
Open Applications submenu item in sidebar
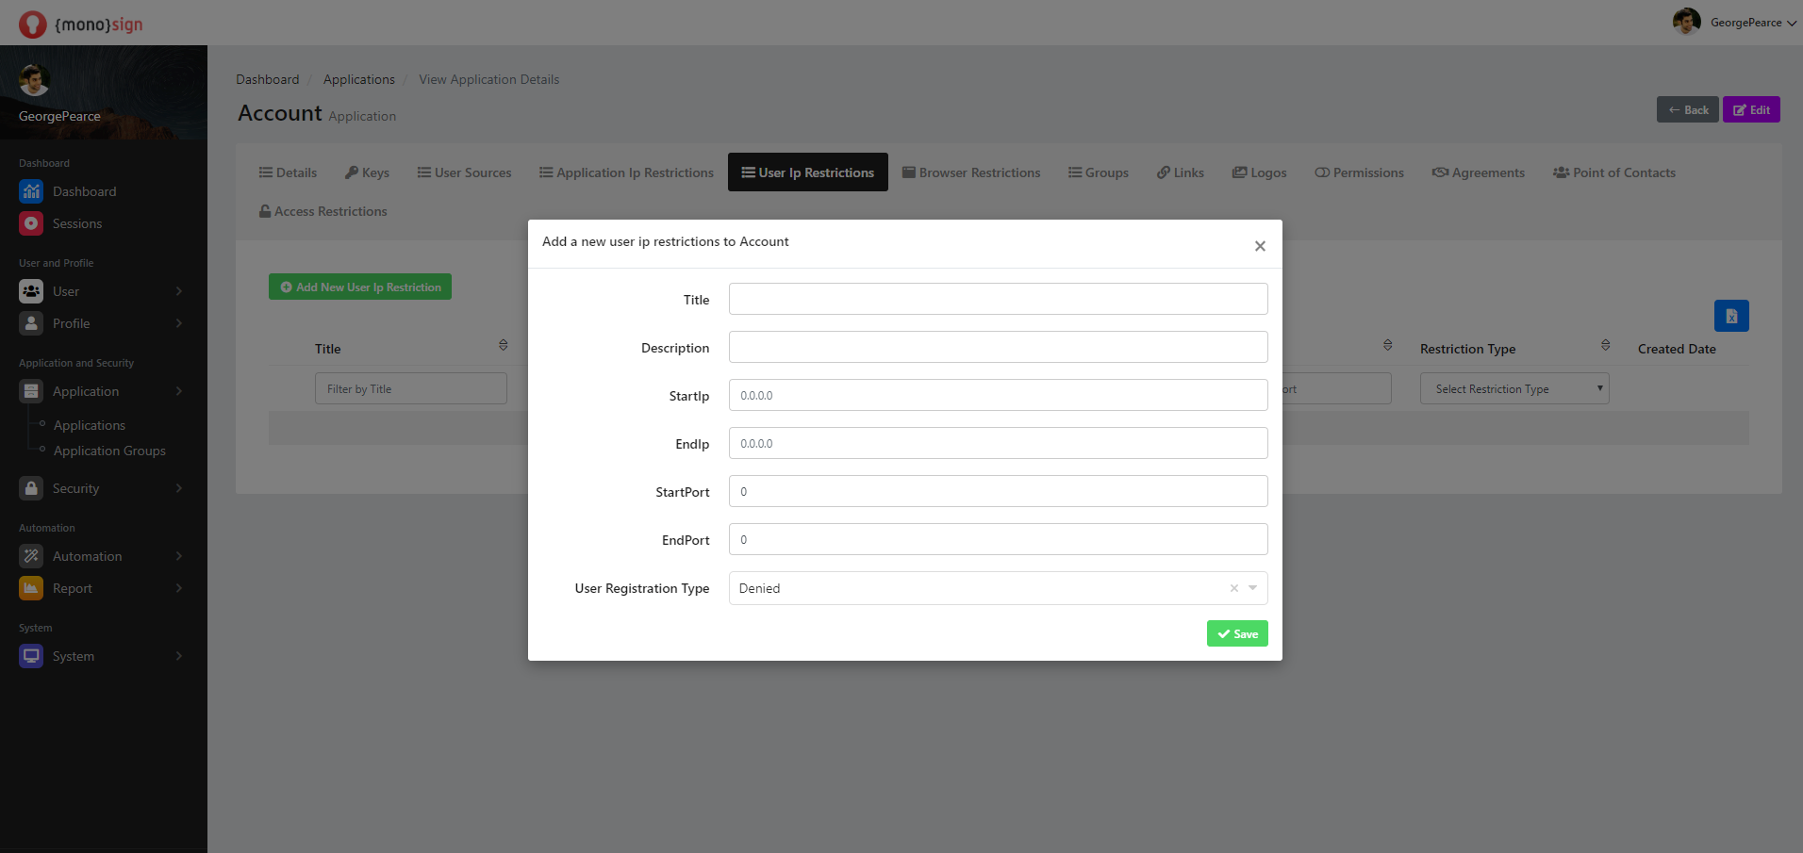(x=90, y=425)
